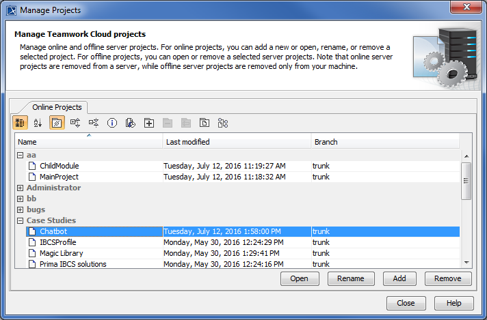Viewport: 487px width, 320px height.
Task: Sort by the Branch column header
Action: (x=385, y=141)
